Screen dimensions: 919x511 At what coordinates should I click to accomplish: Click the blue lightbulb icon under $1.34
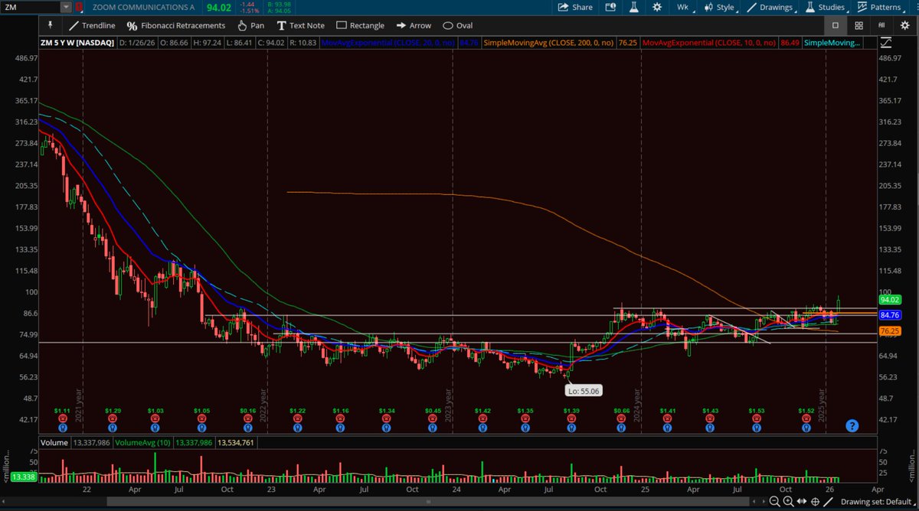(x=388, y=429)
